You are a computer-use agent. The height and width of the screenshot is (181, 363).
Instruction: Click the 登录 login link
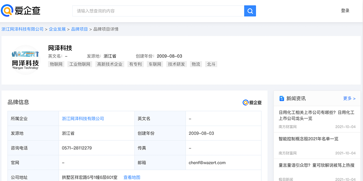[x=345, y=10]
